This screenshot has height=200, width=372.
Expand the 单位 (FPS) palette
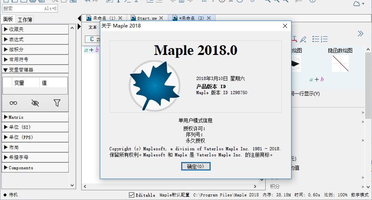(35, 137)
